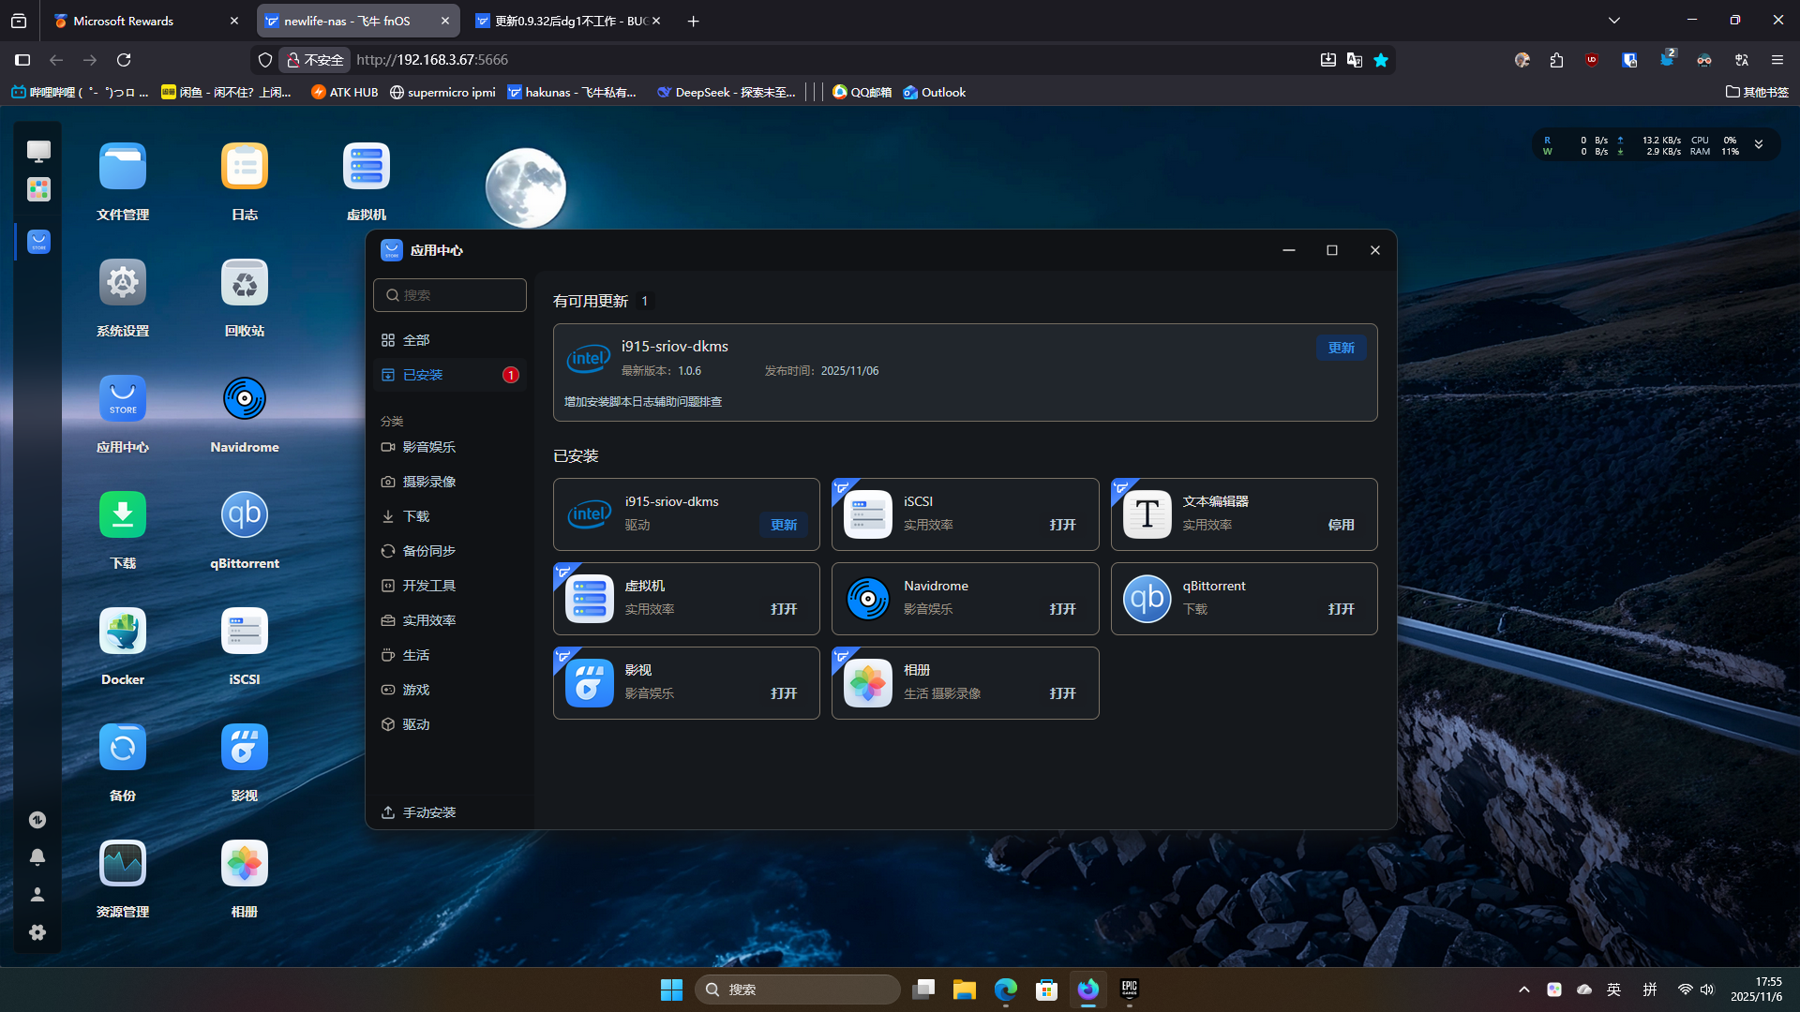Launch Navidrome from the desktop
Image resolution: width=1800 pixels, height=1012 pixels.
pos(245,400)
